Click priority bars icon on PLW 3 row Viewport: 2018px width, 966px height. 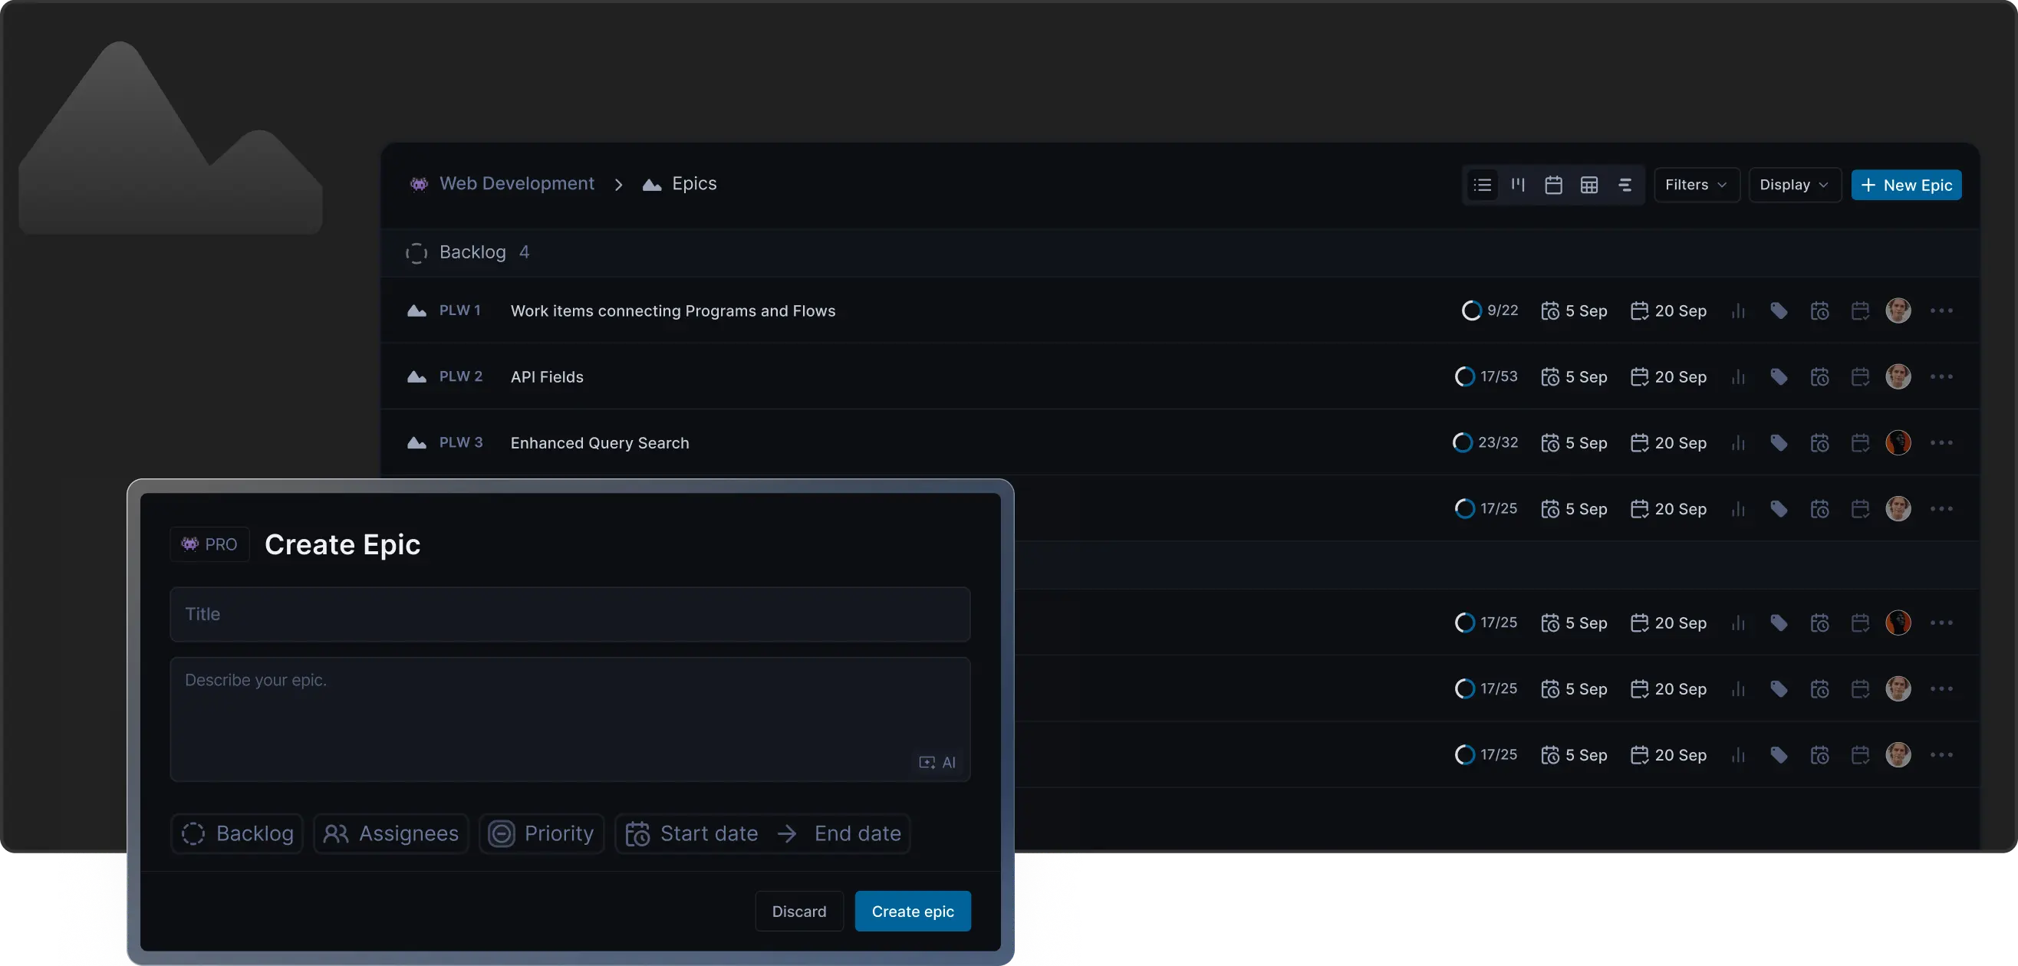pos(1738,443)
